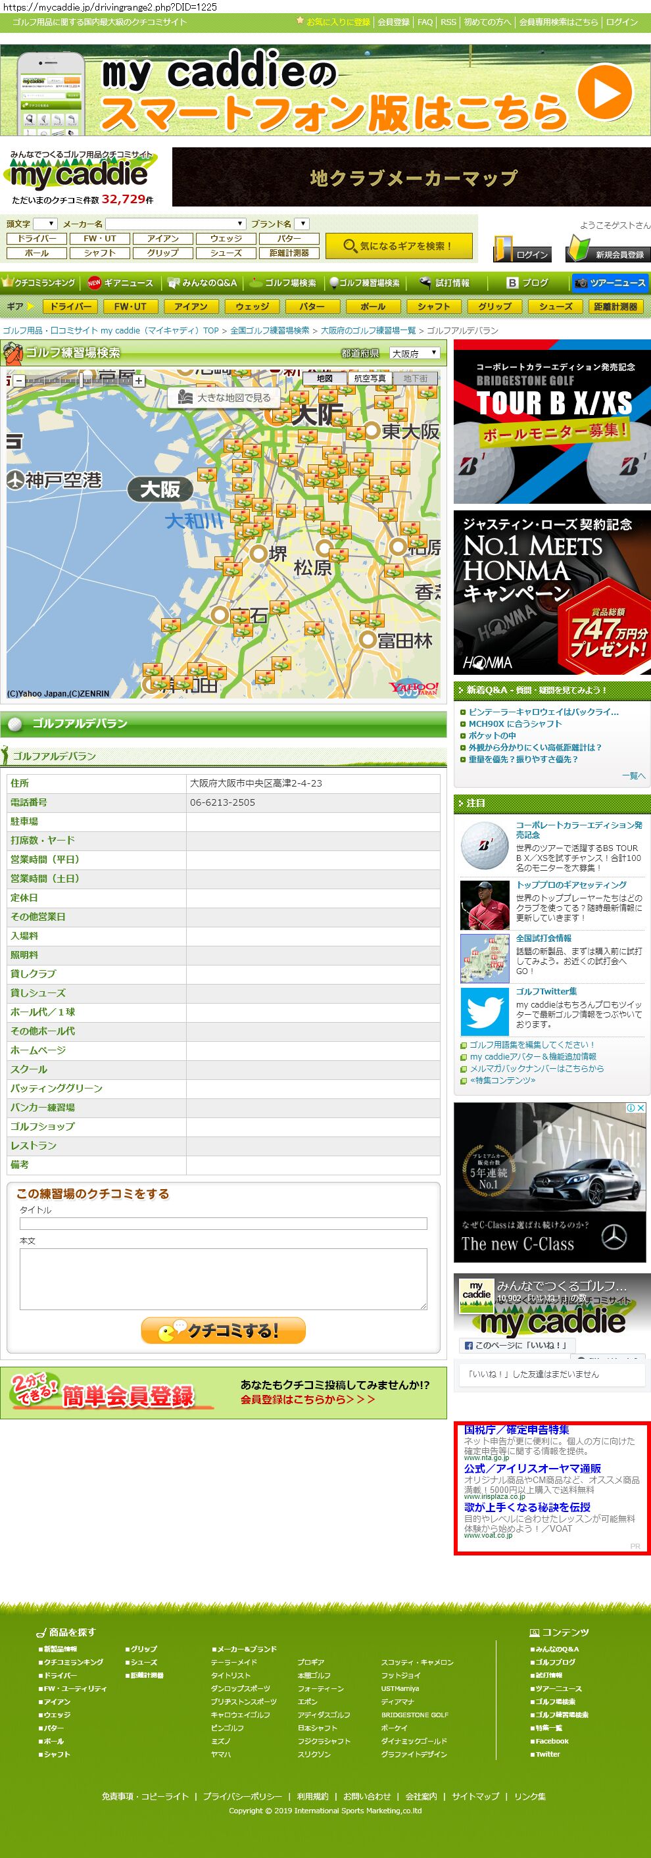Image resolution: width=651 pixels, height=1858 pixels.
Task: Click the map zoom-in plus button
Action: (139, 380)
